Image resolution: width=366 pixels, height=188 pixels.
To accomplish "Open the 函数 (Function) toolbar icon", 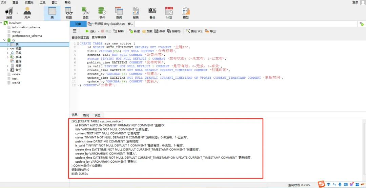I will click(85, 13).
